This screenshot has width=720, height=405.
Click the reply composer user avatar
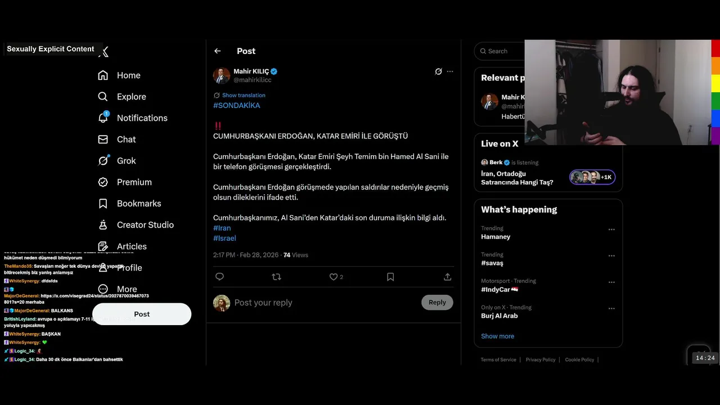click(222, 303)
